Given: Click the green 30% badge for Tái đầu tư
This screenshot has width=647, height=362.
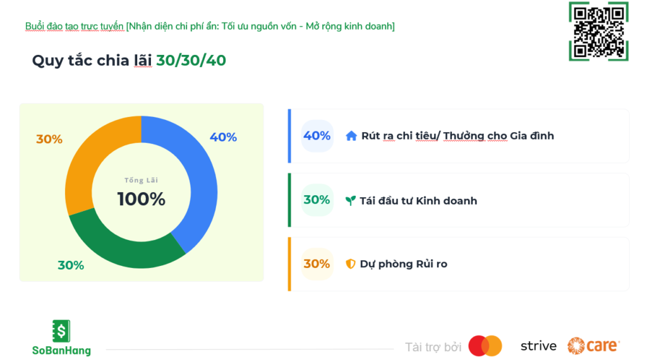Looking at the screenshot, I should (317, 200).
